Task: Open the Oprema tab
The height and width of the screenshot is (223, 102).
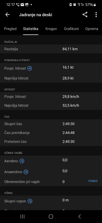Action: pos(92,29)
